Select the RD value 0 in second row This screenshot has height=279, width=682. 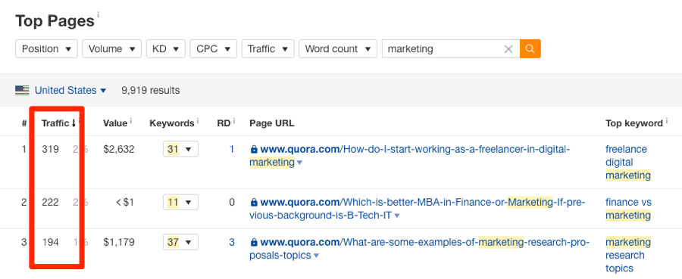click(x=232, y=202)
